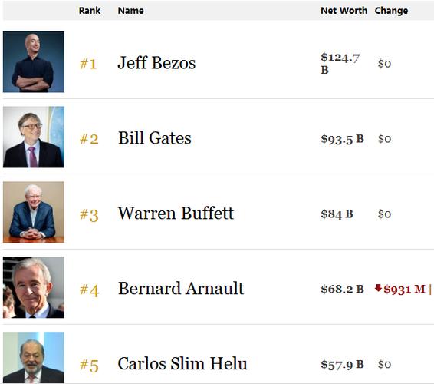Image resolution: width=434 pixels, height=384 pixels.
Task: Open the #3 ranked entry's profile photo
Action: (34, 212)
